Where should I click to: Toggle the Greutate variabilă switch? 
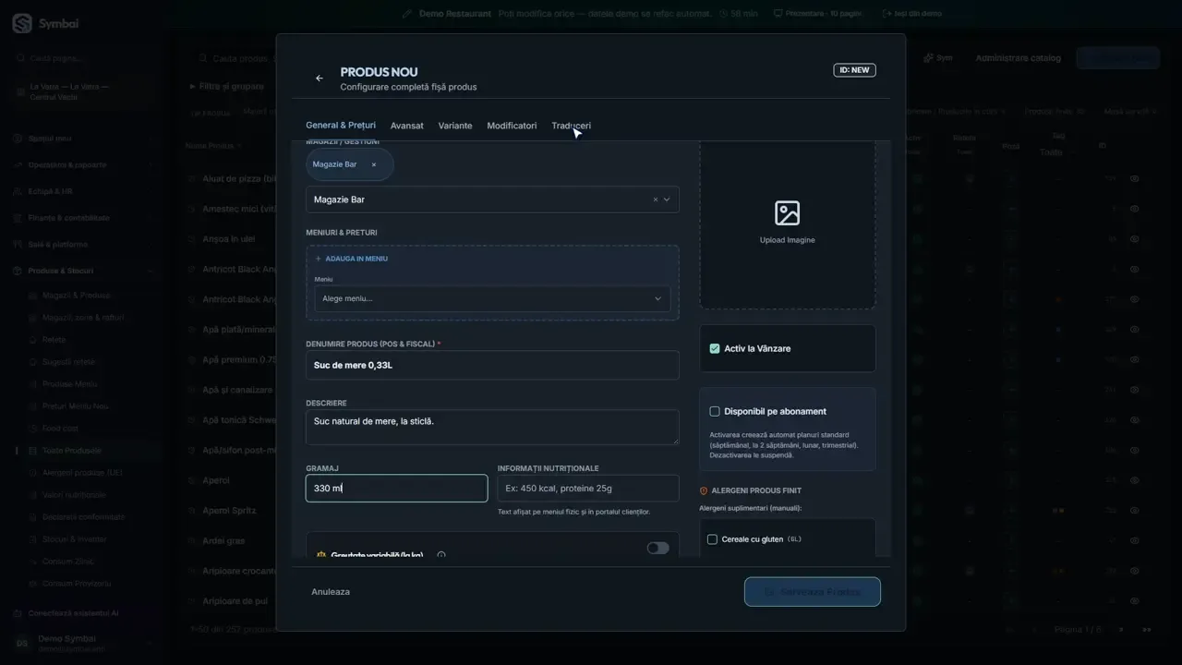(x=657, y=548)
